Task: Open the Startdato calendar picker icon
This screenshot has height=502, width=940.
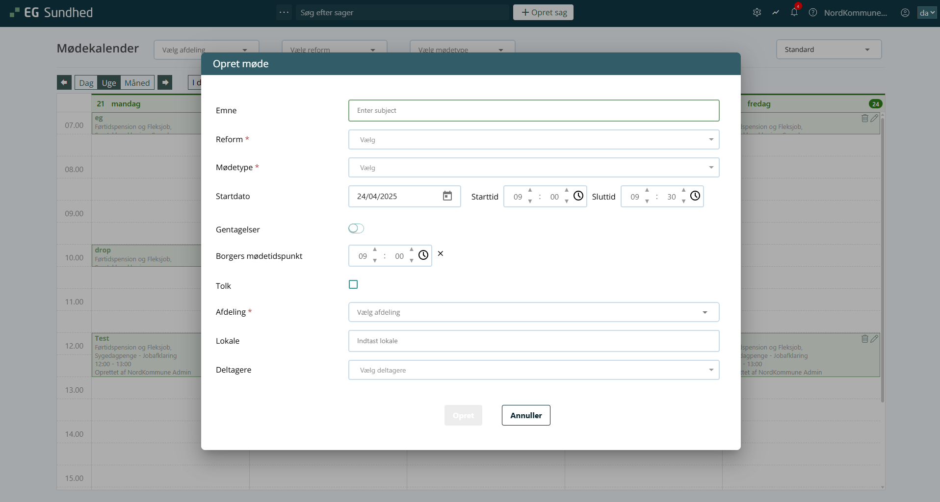Action: tap(447, 196)
